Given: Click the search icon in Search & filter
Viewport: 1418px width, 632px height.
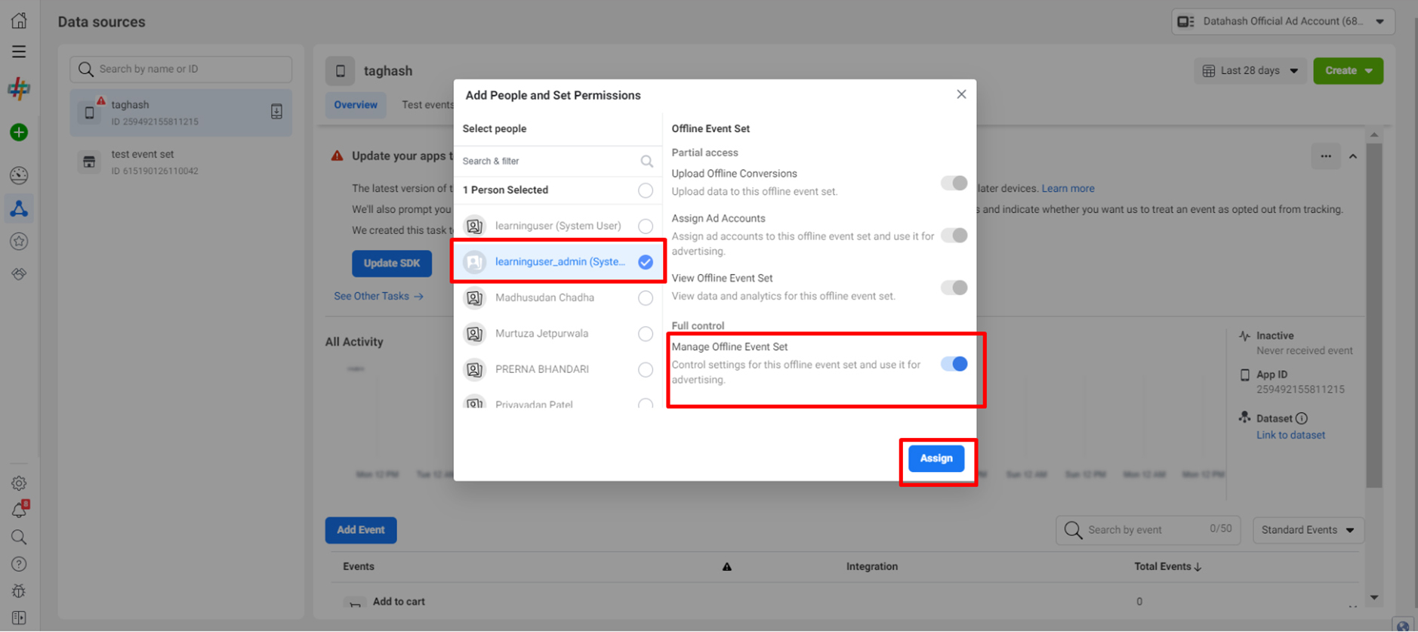Looking at the screenshot, I should pos(647,161).
